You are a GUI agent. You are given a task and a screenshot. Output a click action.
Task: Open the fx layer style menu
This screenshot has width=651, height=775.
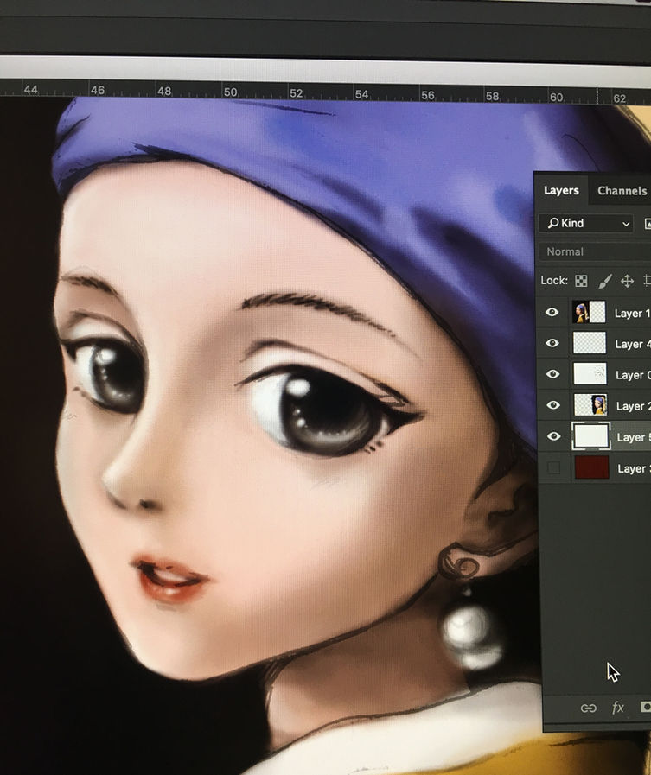click(x=618, y=708)
